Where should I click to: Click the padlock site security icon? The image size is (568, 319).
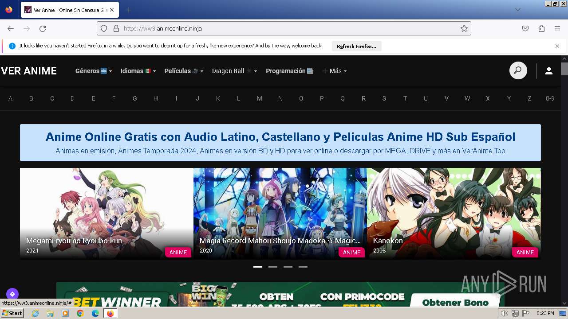click(x=116, y=28)
